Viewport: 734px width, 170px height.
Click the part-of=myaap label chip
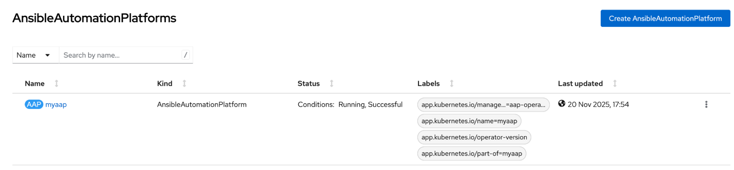471,153
